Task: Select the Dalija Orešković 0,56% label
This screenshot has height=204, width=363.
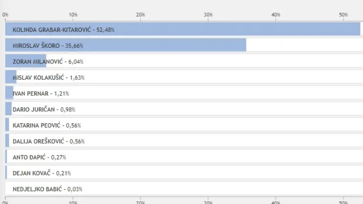Action: tap(47, 141)
